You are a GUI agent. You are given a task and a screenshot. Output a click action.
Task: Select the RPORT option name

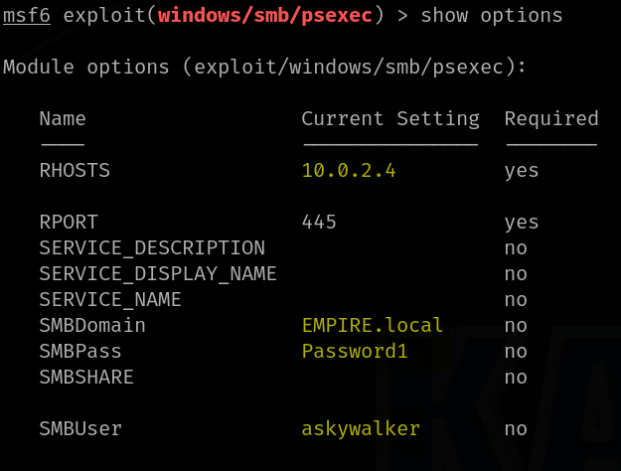[x=69, y=223]
